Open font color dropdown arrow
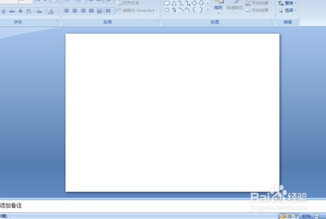Viewport: 326px width, 219px height. (57, 11)
